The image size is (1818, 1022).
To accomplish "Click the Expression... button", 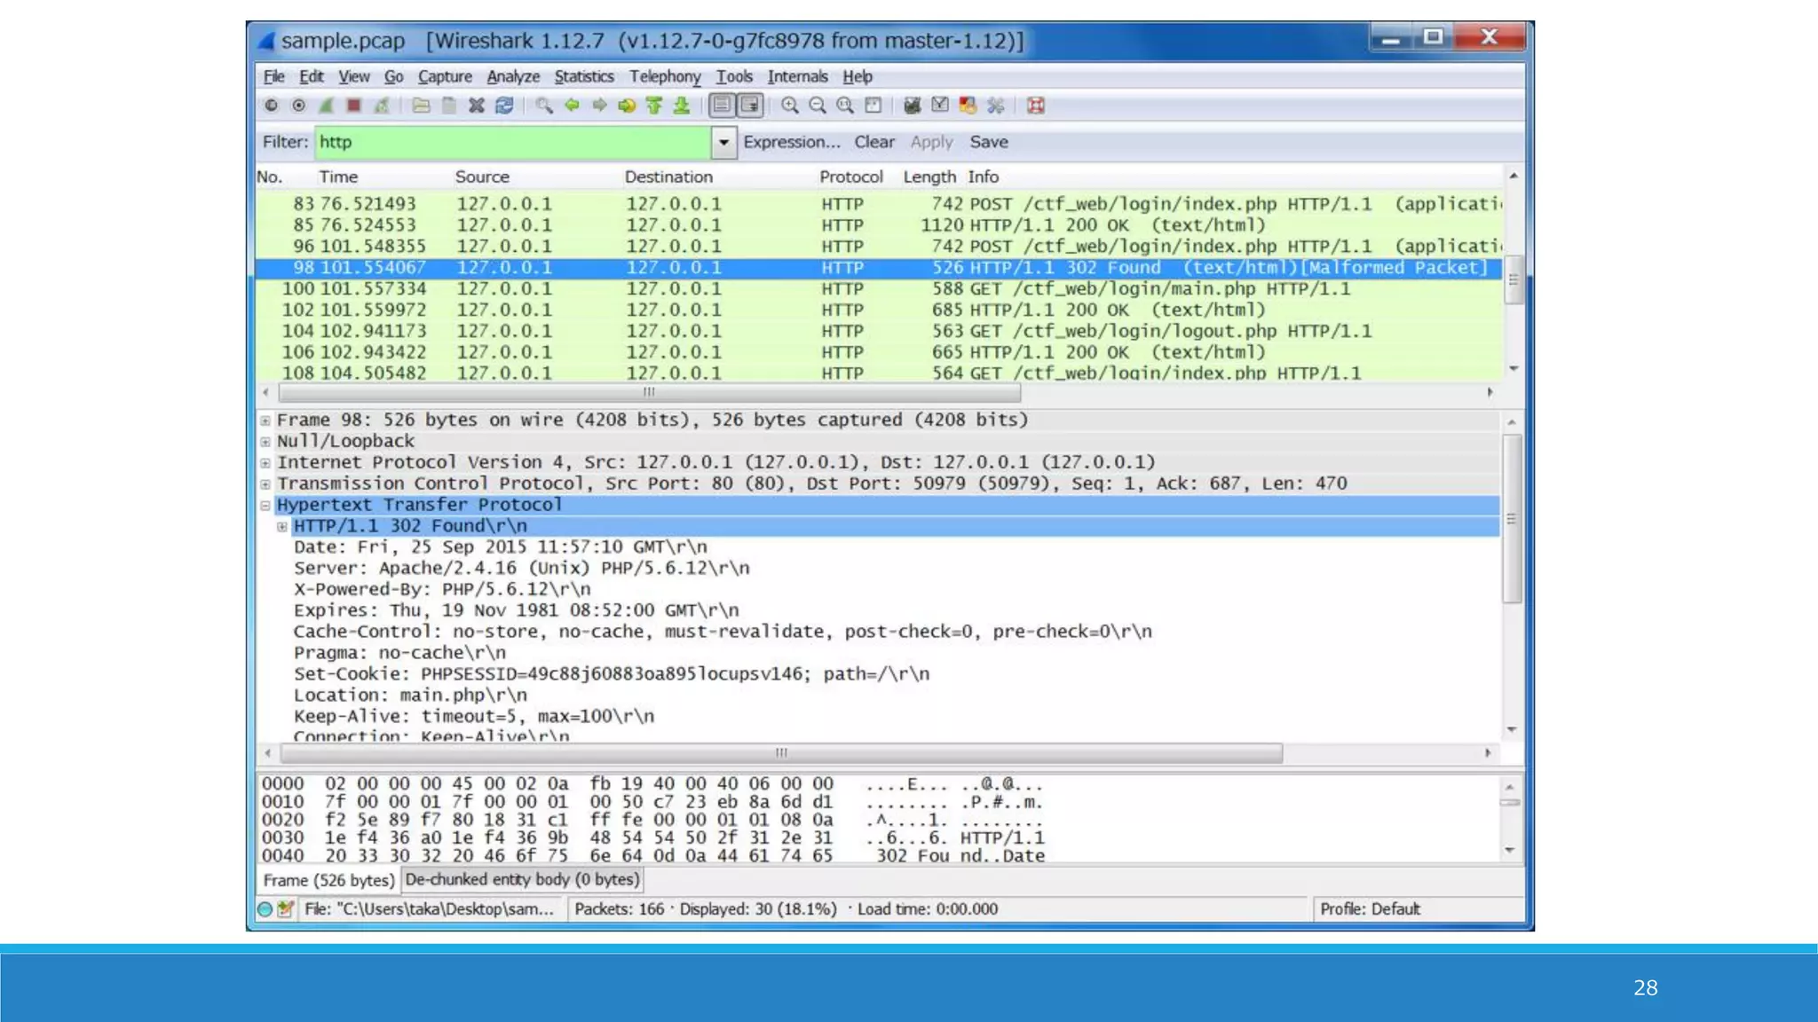I will 791,142.
